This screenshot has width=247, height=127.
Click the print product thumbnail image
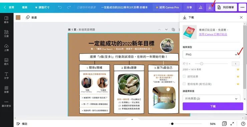190,32
